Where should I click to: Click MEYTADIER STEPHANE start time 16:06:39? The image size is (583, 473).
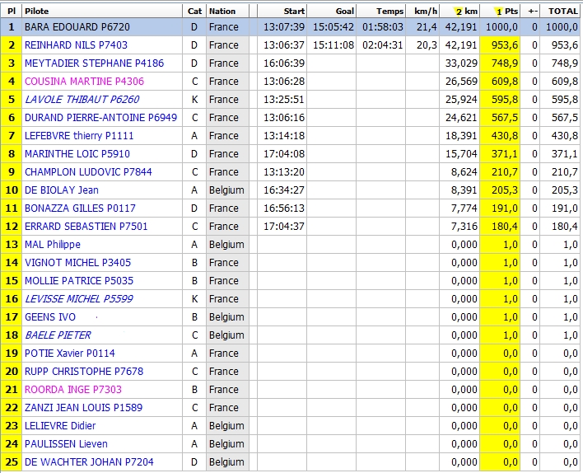(x=284, y=63)
